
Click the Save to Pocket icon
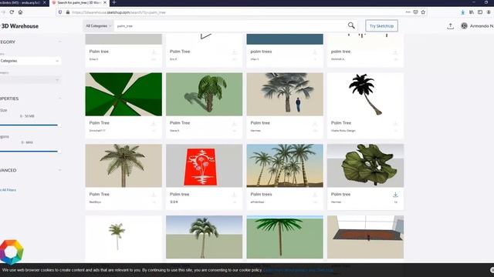pyautogui.click(x=415, y=12)
